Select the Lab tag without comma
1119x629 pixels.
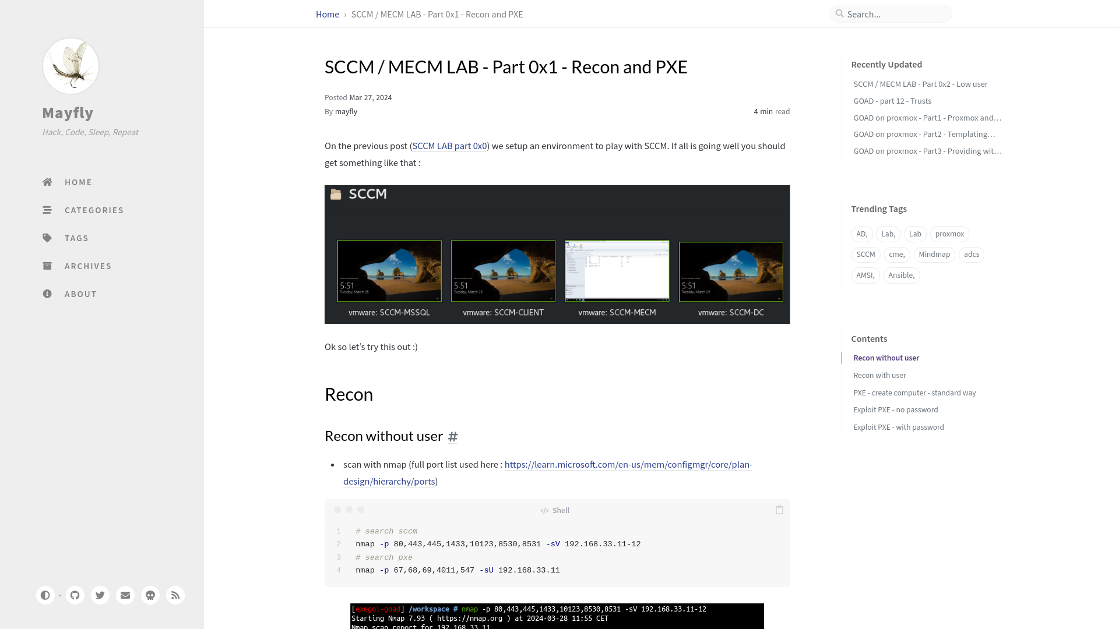(915, 234)
